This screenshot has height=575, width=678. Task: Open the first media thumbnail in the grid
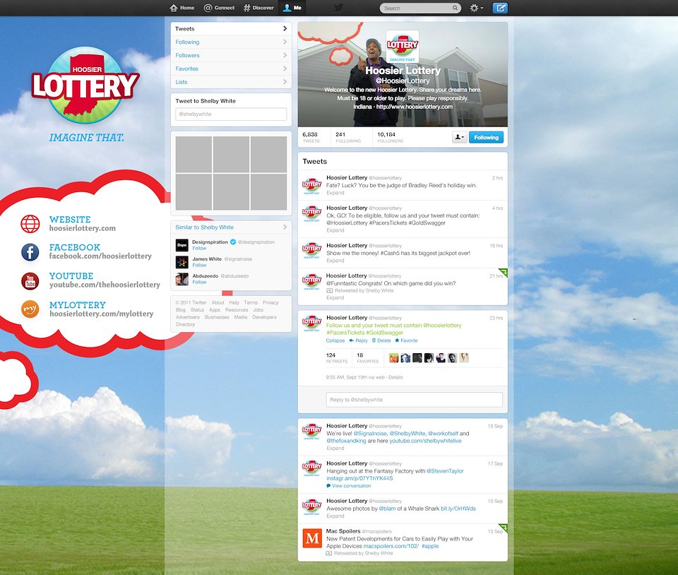point(194,154)
